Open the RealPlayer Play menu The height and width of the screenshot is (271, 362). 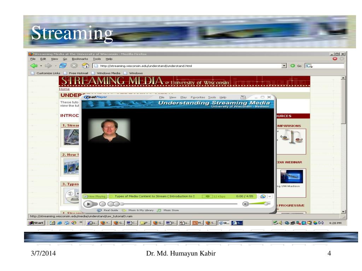(x=183, y=97)
